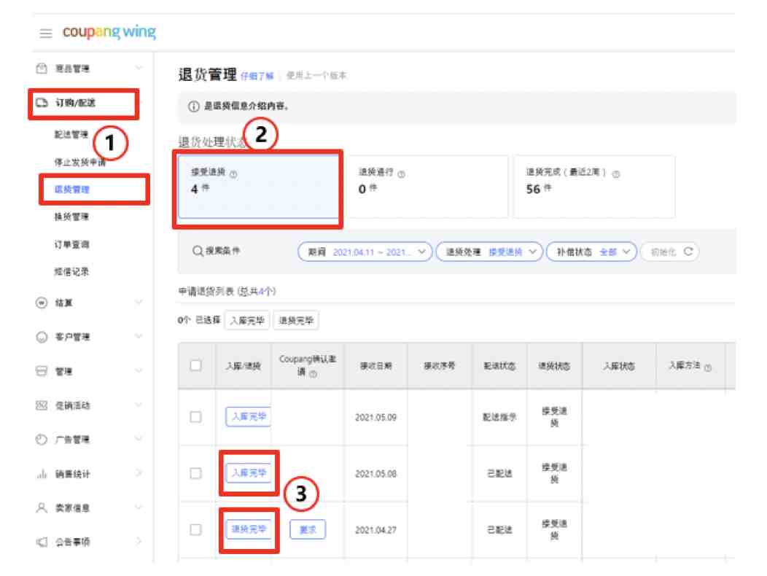This screenshot has width=767, height=576.
Task: Click the 客户管理 smiley icon
Action: pyautogui.click(x=42, y=337)
